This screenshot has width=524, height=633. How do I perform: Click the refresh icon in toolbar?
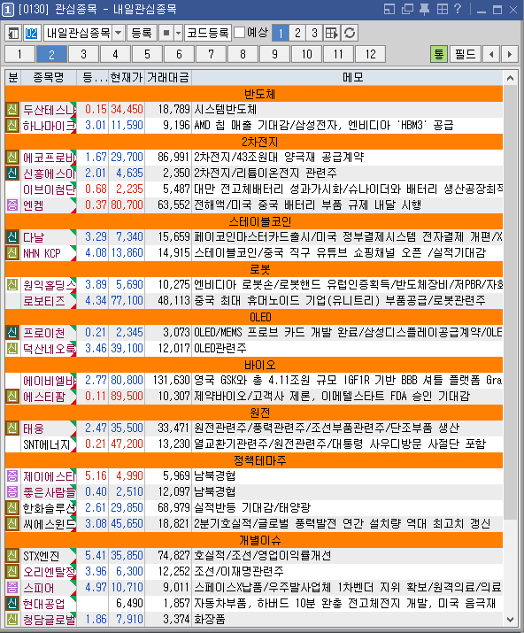350,33
